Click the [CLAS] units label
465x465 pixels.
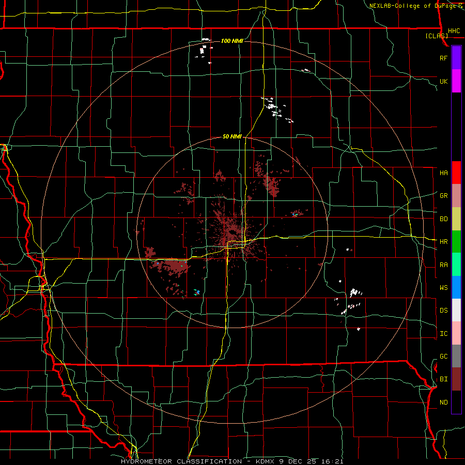tap(437, 36)
